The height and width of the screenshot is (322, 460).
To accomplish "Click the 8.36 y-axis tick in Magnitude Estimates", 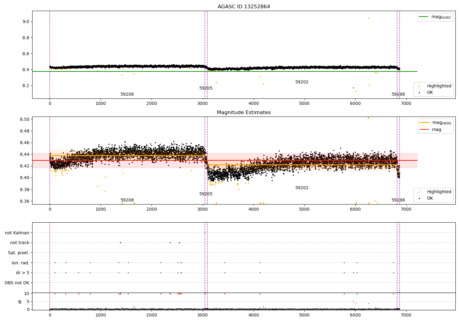I will pyautogui.click(x=25, y=201).
